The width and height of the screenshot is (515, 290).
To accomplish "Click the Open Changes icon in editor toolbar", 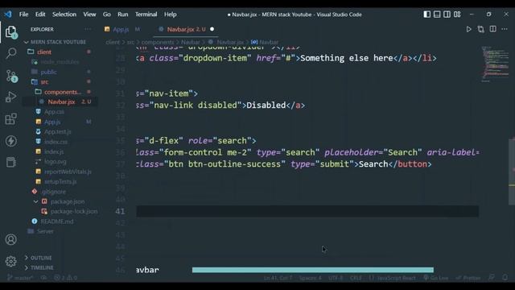I will (481, 29).
